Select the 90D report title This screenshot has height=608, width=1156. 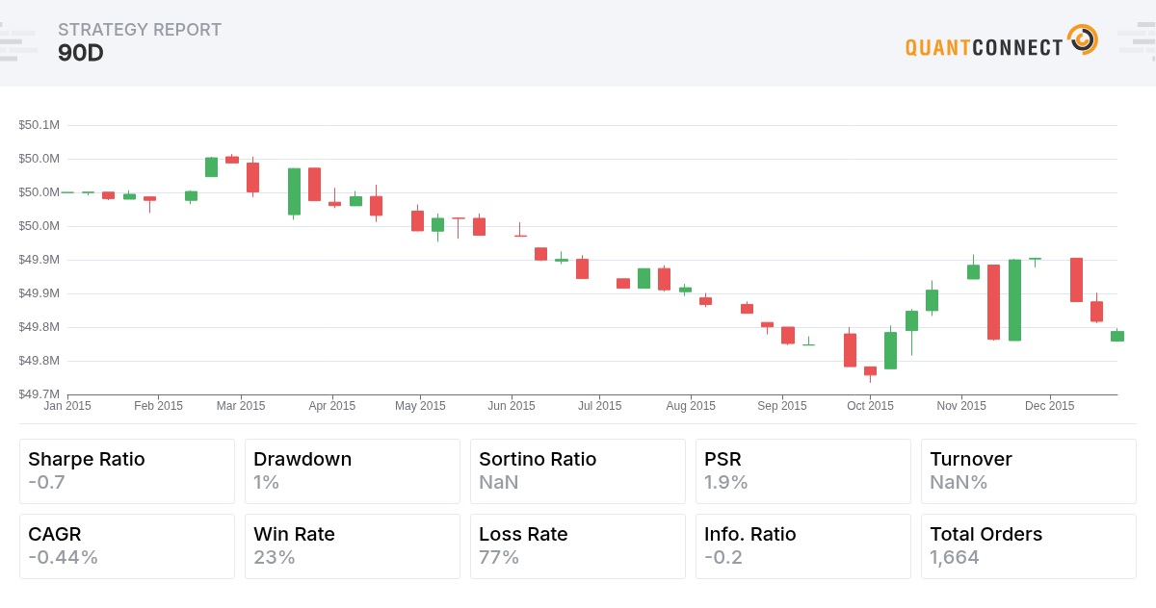[x=81, y=53]
